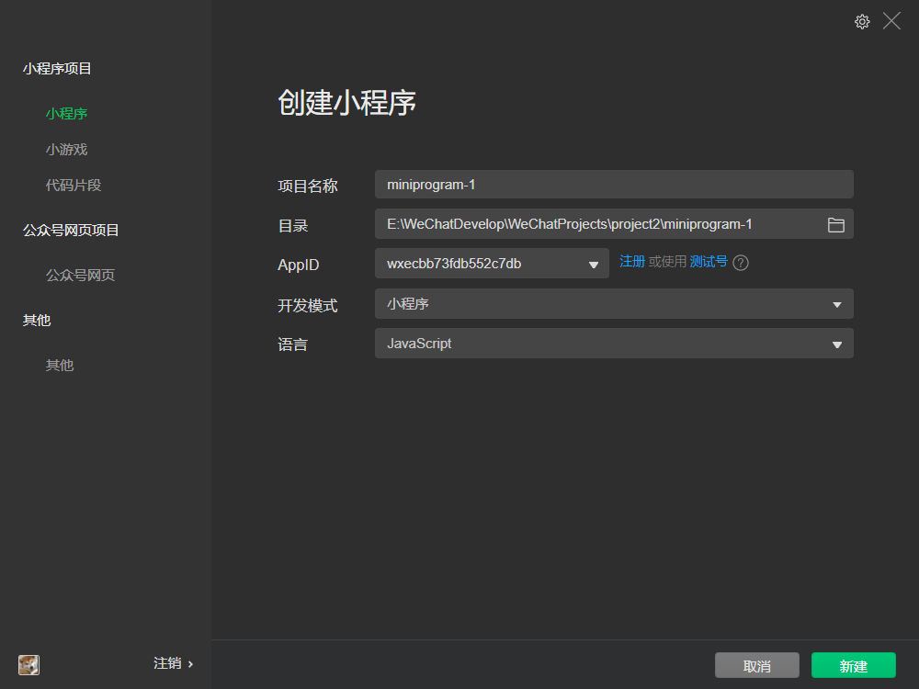Select 其他 sub-item in the sidebar

pyautogui.click(x=60, y=366)
